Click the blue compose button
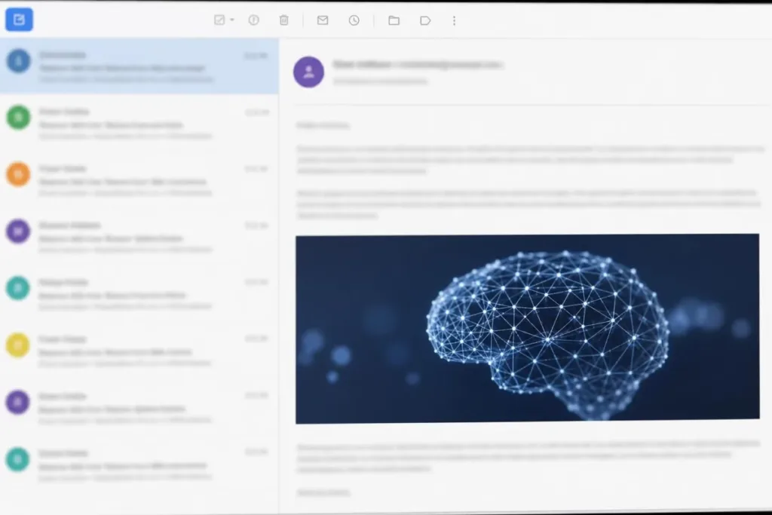 [19, 20]
